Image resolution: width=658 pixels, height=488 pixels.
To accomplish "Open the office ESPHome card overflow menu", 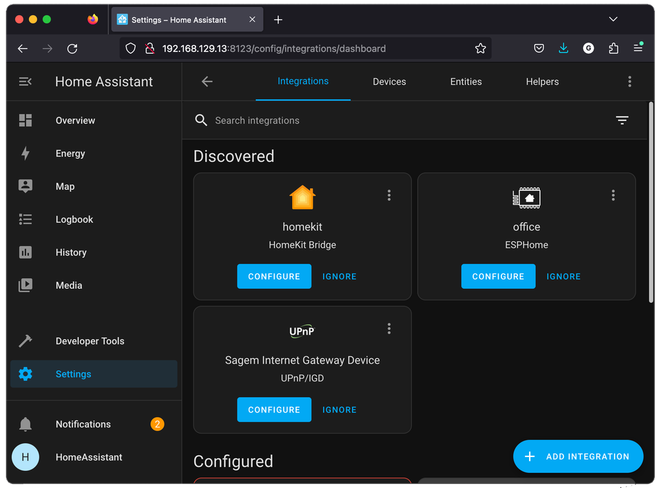I will click(x=613, y=195).
